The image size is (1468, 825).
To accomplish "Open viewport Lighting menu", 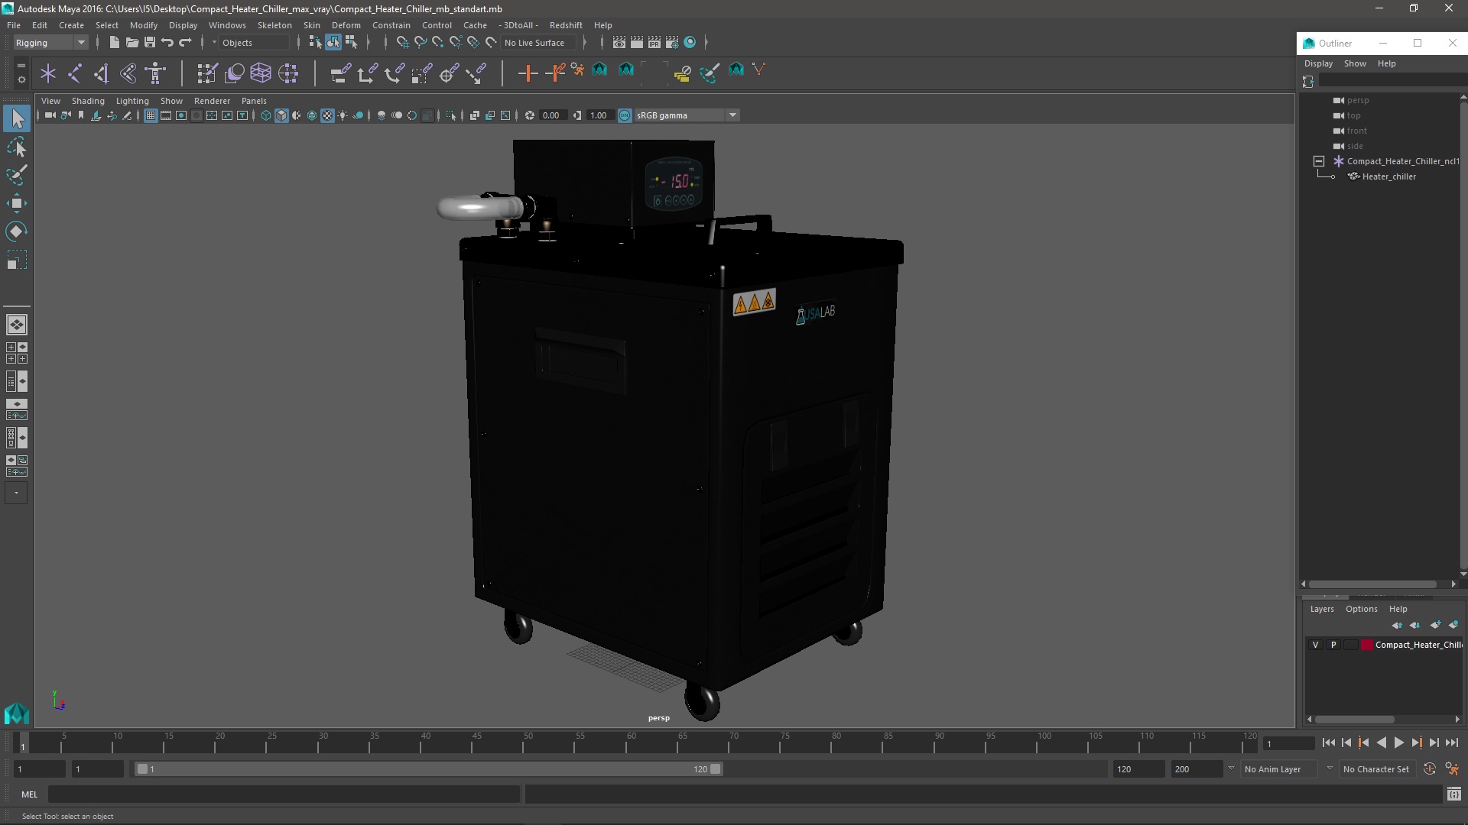I will pyautogui.click(x=132, y=101).
